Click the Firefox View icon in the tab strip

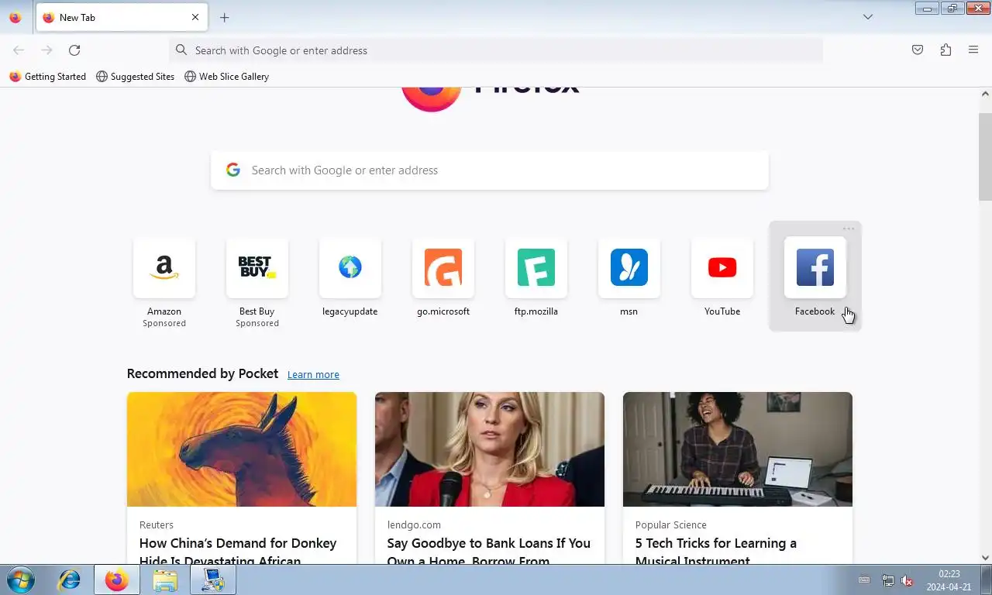click(x=15, y=17)
